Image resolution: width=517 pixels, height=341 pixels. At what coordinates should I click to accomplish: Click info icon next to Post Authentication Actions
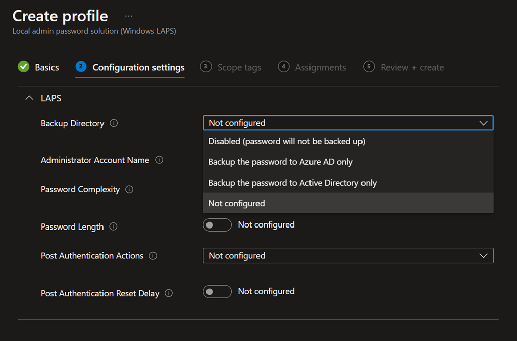click(x=153, y=256)
